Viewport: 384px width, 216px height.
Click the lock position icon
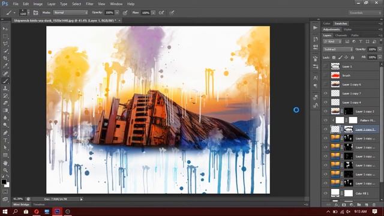tap(346, 58)
